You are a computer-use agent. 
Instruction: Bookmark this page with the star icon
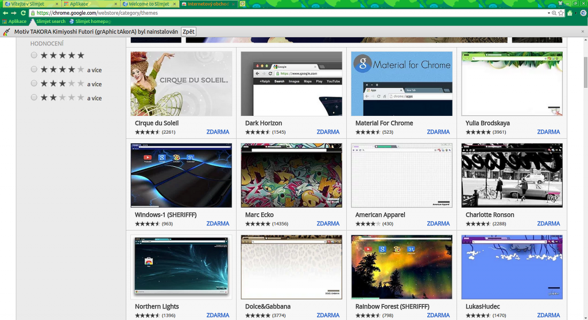[561, 13]
